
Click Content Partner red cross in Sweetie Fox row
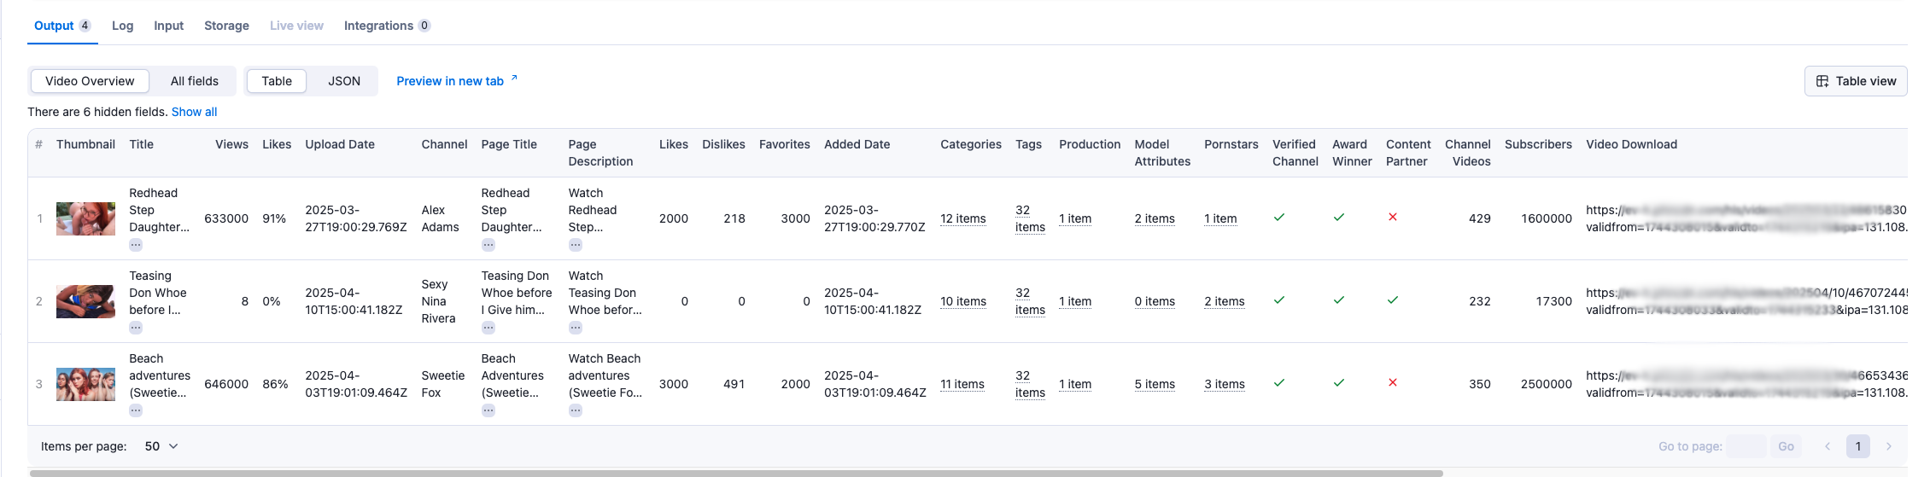1393,382
